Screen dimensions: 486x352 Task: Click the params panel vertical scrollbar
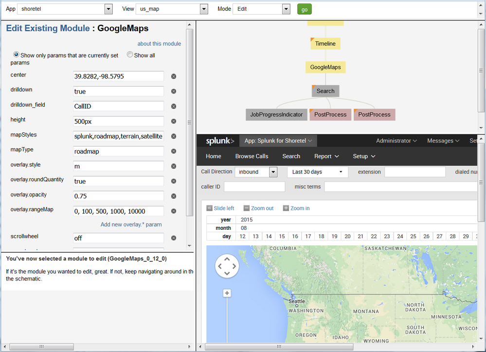(189, 123)
